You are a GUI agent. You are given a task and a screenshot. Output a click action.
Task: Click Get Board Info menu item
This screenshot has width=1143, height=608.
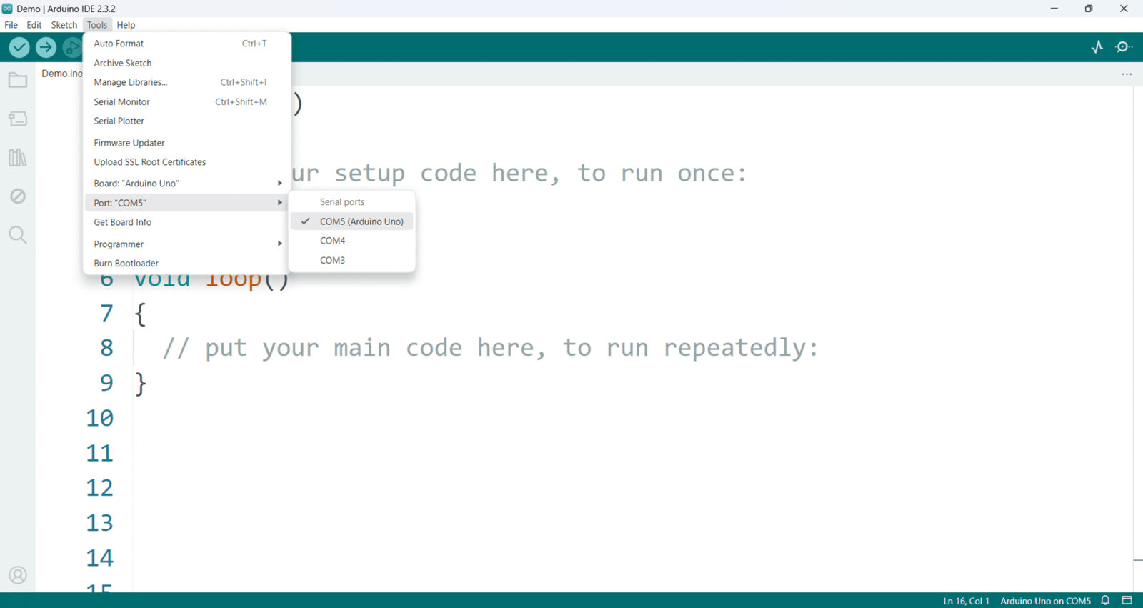click(x=186, y=222)
